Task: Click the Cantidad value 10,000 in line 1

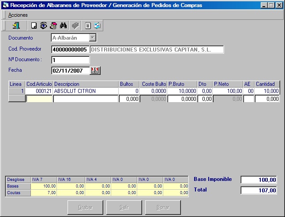Action: 267,91
